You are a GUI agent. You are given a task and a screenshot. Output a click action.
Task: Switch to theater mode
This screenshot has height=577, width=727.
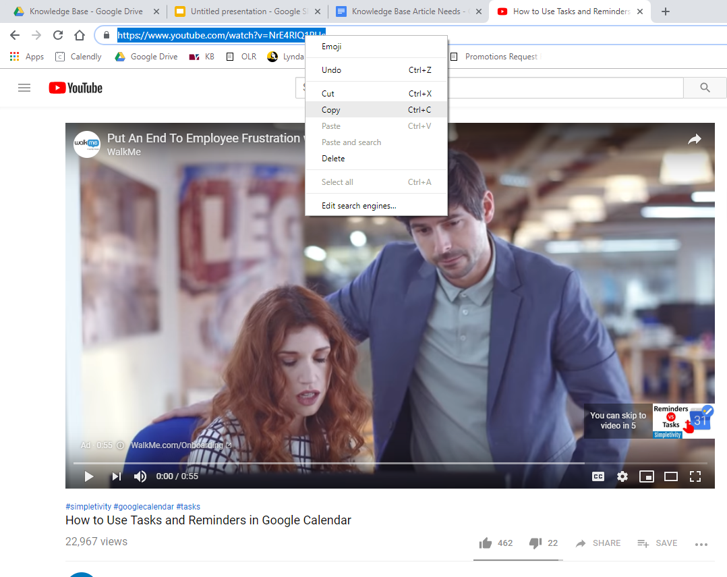coord(671,476)
